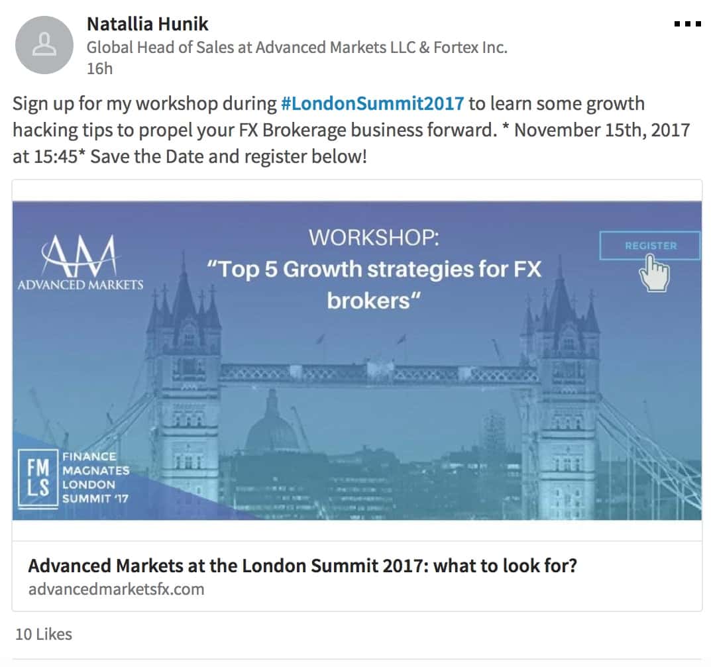Viewport: 711px width, 667px height.
Task: Visit the advancedmarketsfx.com domain link
Action: point(116,589)
